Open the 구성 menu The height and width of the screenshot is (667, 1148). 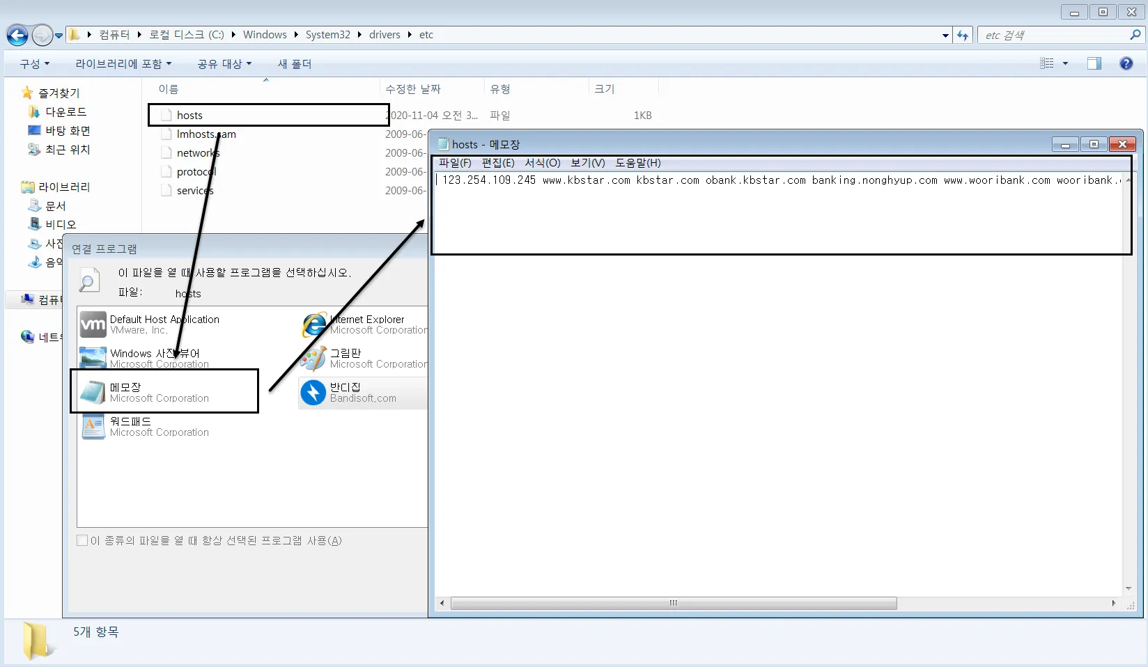35,64
